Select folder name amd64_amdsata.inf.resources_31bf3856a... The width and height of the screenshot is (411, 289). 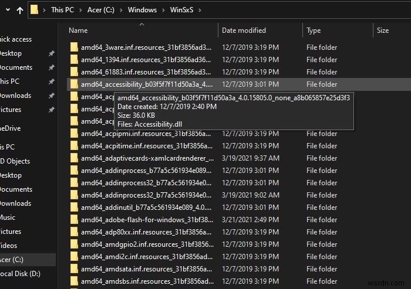pyautogui.click(x=147, y=269)
